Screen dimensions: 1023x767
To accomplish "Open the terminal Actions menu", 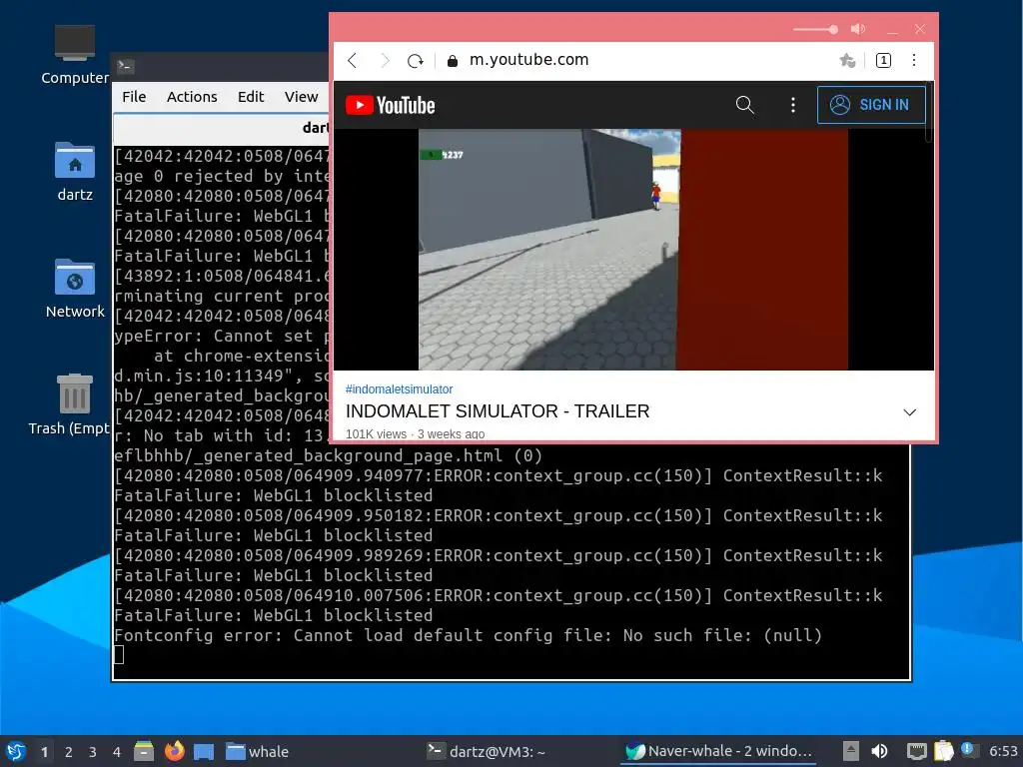I will (x=192, y=97).
